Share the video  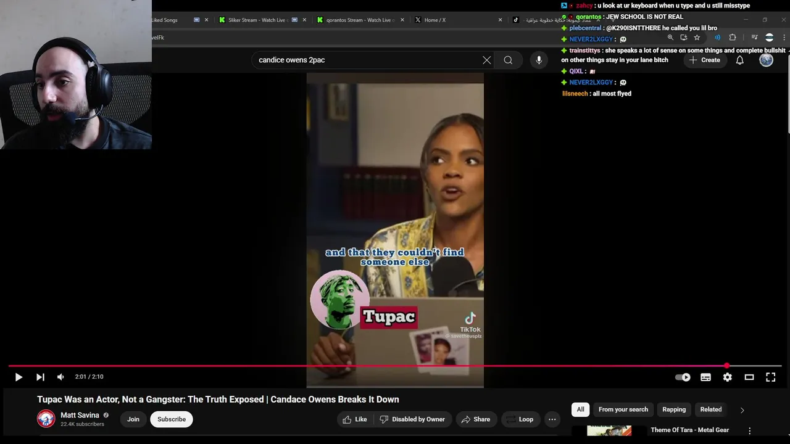coord(475,419)
